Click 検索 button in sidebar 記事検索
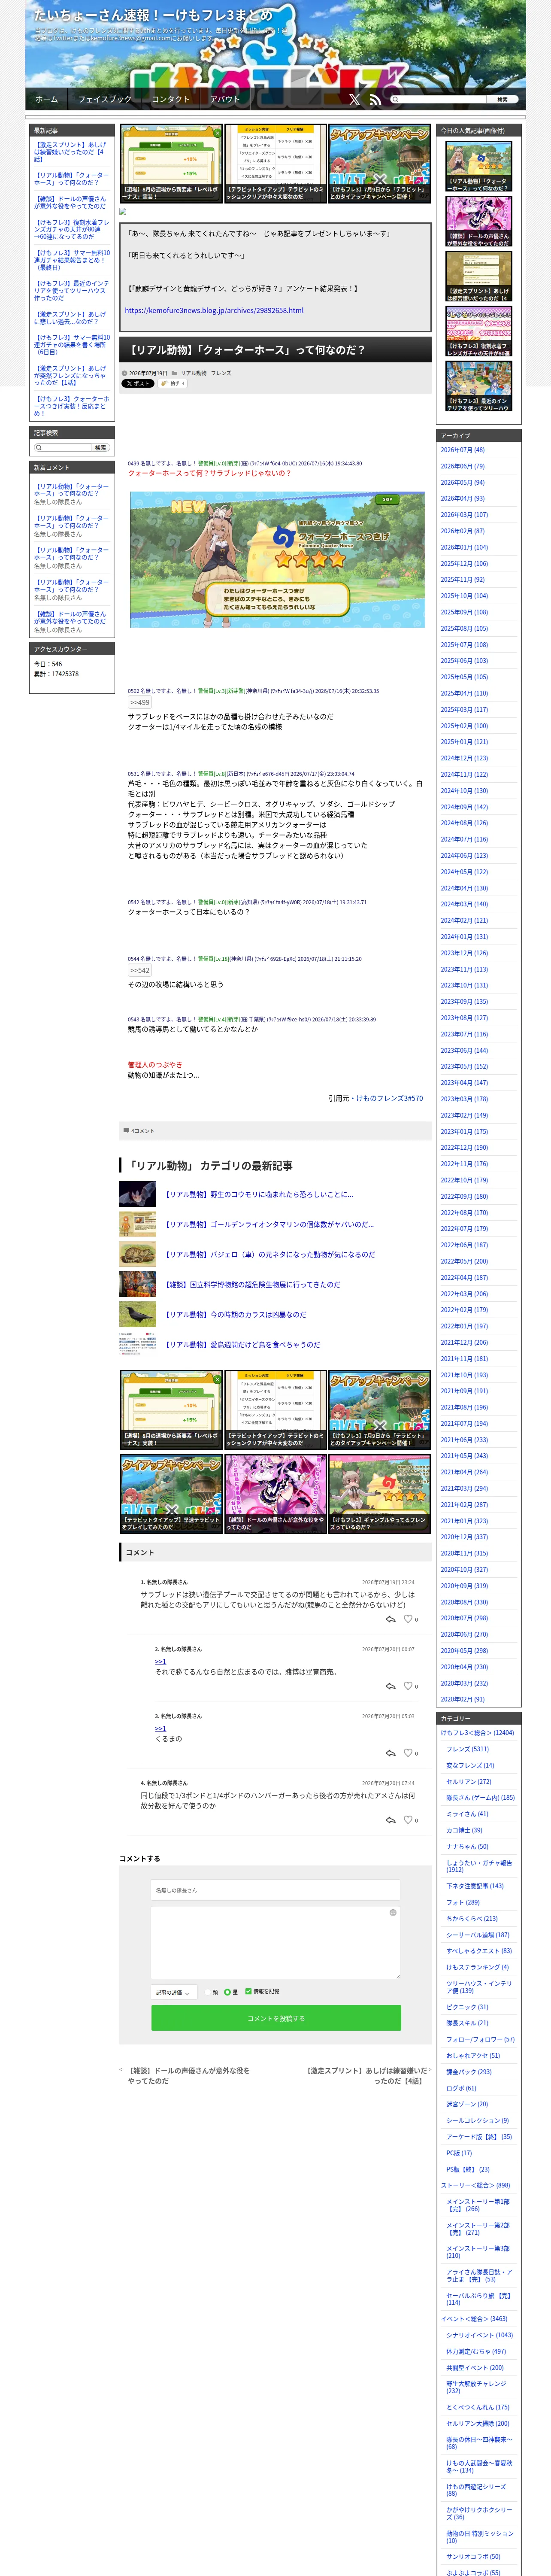The image size is (551, 2576). click(100, 448)
